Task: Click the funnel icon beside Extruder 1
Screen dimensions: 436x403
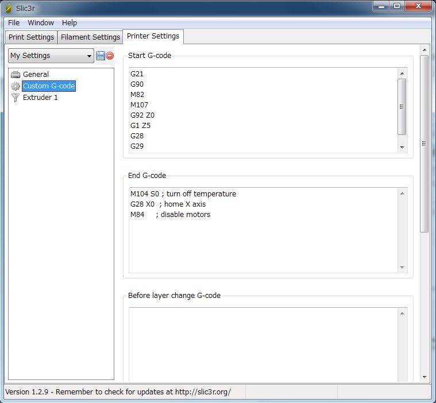Action: [16, 98]
